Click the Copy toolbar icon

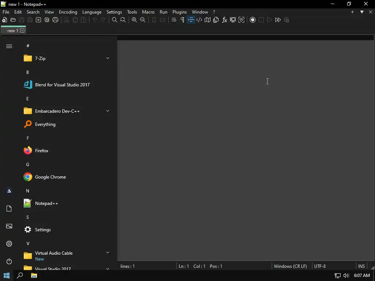pos(75,20)
